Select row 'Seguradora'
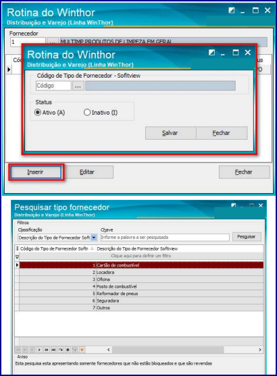Image resolution: width=277 pixels, height=376 pixels. click(x=141, y=300)
